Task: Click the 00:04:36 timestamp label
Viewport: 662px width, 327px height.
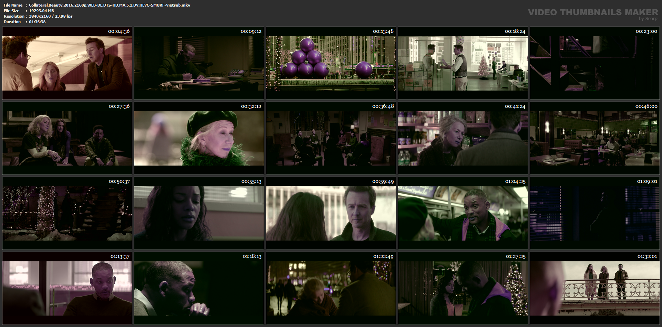Action: (x=119, y=31)
